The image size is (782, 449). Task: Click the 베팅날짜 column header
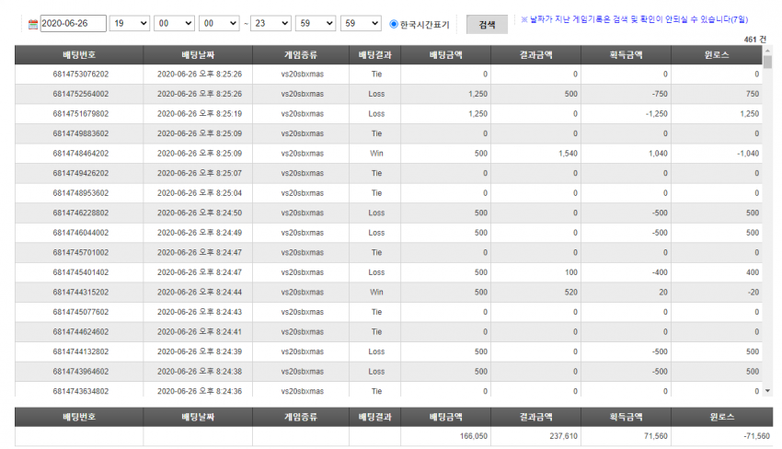[x=198, y=55]
